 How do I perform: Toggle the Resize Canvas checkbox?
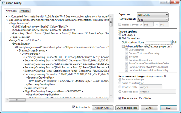pos(120,25)
